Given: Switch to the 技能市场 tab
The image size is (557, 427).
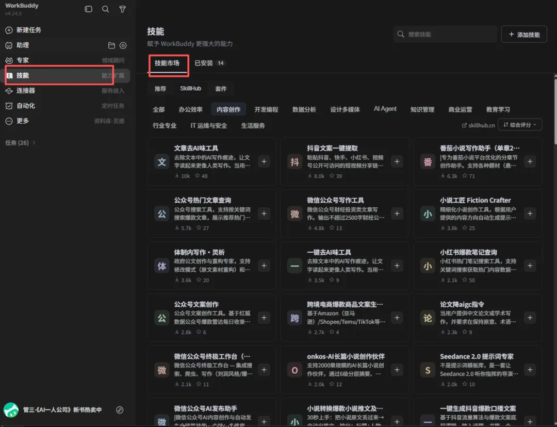Looking at the screenshot, I should [x=167, y=63].
